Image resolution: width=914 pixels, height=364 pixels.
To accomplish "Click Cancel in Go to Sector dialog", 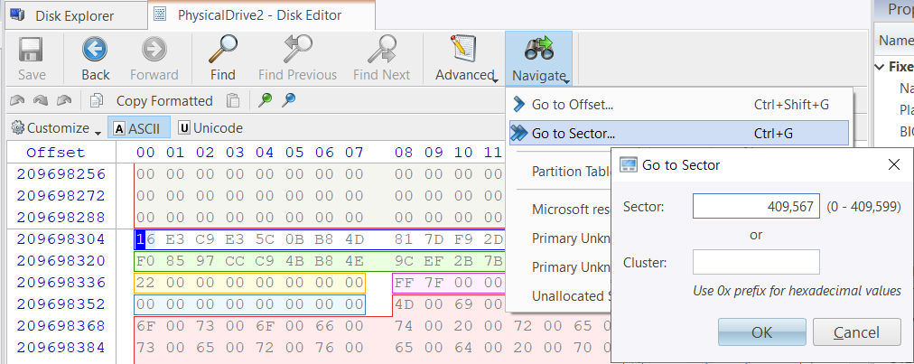I will click(x=856, y=332).
